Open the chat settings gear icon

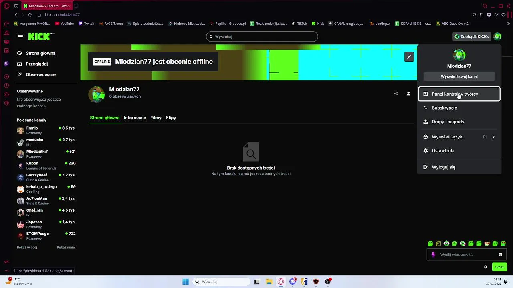(x=486, y=267)
